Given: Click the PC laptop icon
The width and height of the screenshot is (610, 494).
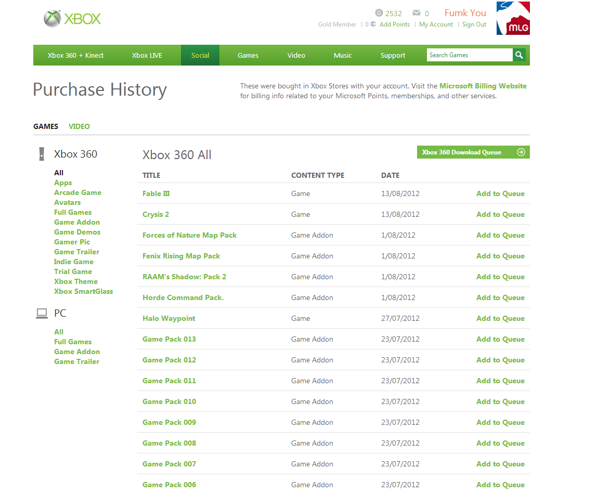Looking at the screenshot, I should point(42,314).
